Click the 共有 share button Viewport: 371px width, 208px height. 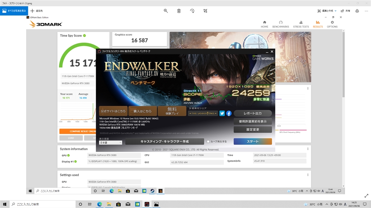pos(345,11)
